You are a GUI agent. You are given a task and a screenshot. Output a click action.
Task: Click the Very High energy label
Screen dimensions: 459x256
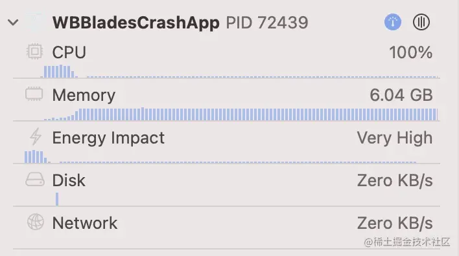point(395,138)
